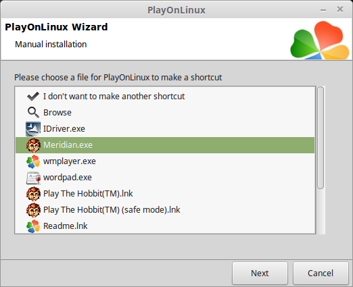Click the Next button

[x=260, y=273]
